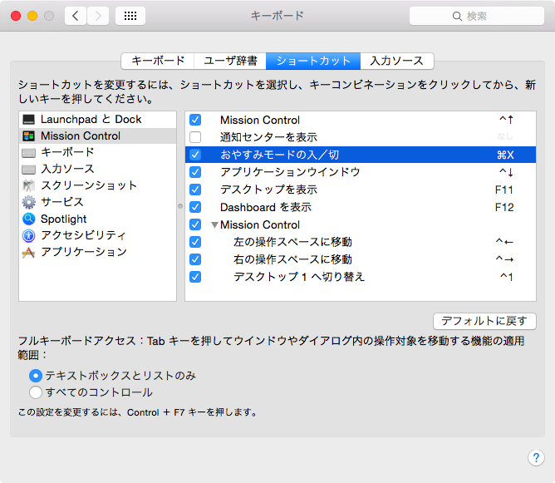The width and height of the screenshot is (555, 483).
Task: Click the Spotlight magnifier icon
Action: click(x=29, y=219)
